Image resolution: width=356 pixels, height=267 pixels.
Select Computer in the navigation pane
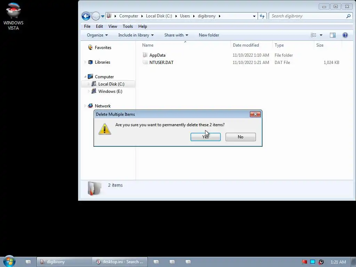(x=104, y=77)
